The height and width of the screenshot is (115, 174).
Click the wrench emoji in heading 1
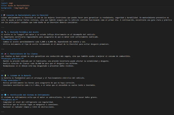click(x=5, y=32)
